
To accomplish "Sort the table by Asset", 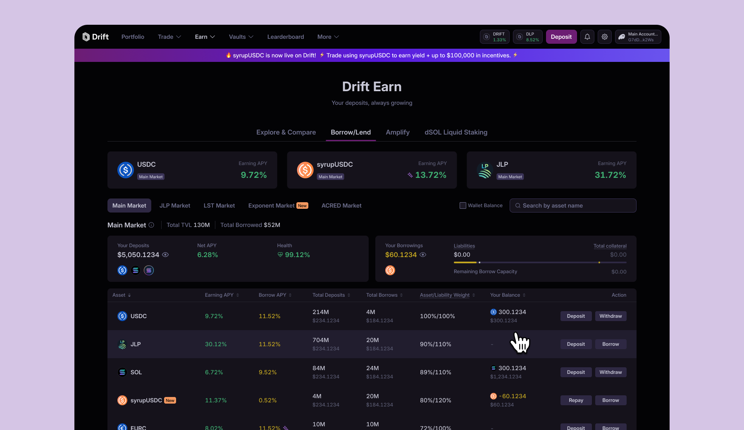I will [122, 295].
